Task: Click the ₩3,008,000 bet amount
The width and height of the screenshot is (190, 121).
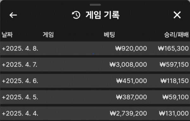Action: tap(128, 65)
